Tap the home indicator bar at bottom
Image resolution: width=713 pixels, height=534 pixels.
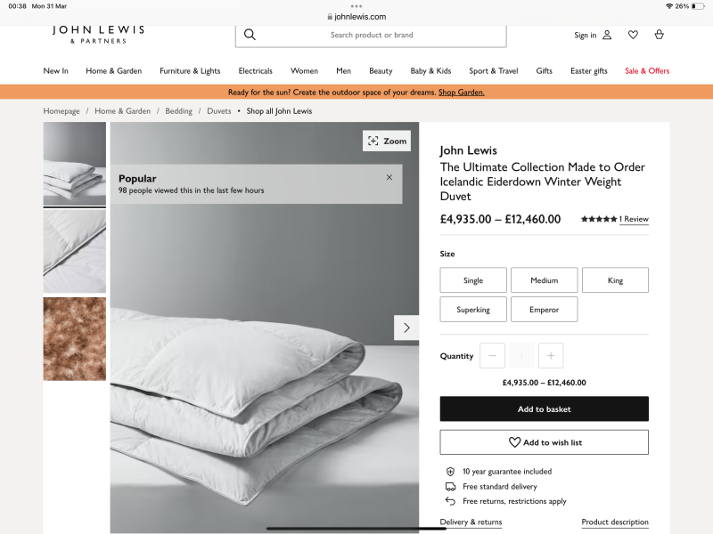pos(356,529)
